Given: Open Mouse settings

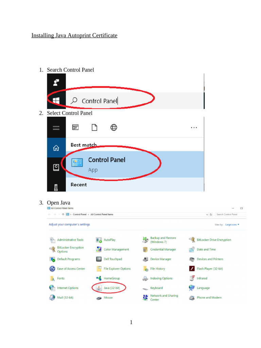Looking at the screenshot, I should coord(104,298).
